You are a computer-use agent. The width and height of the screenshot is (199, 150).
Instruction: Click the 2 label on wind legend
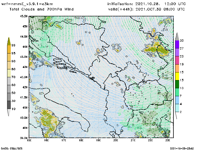pyautogui.click(x=181, y=112)
